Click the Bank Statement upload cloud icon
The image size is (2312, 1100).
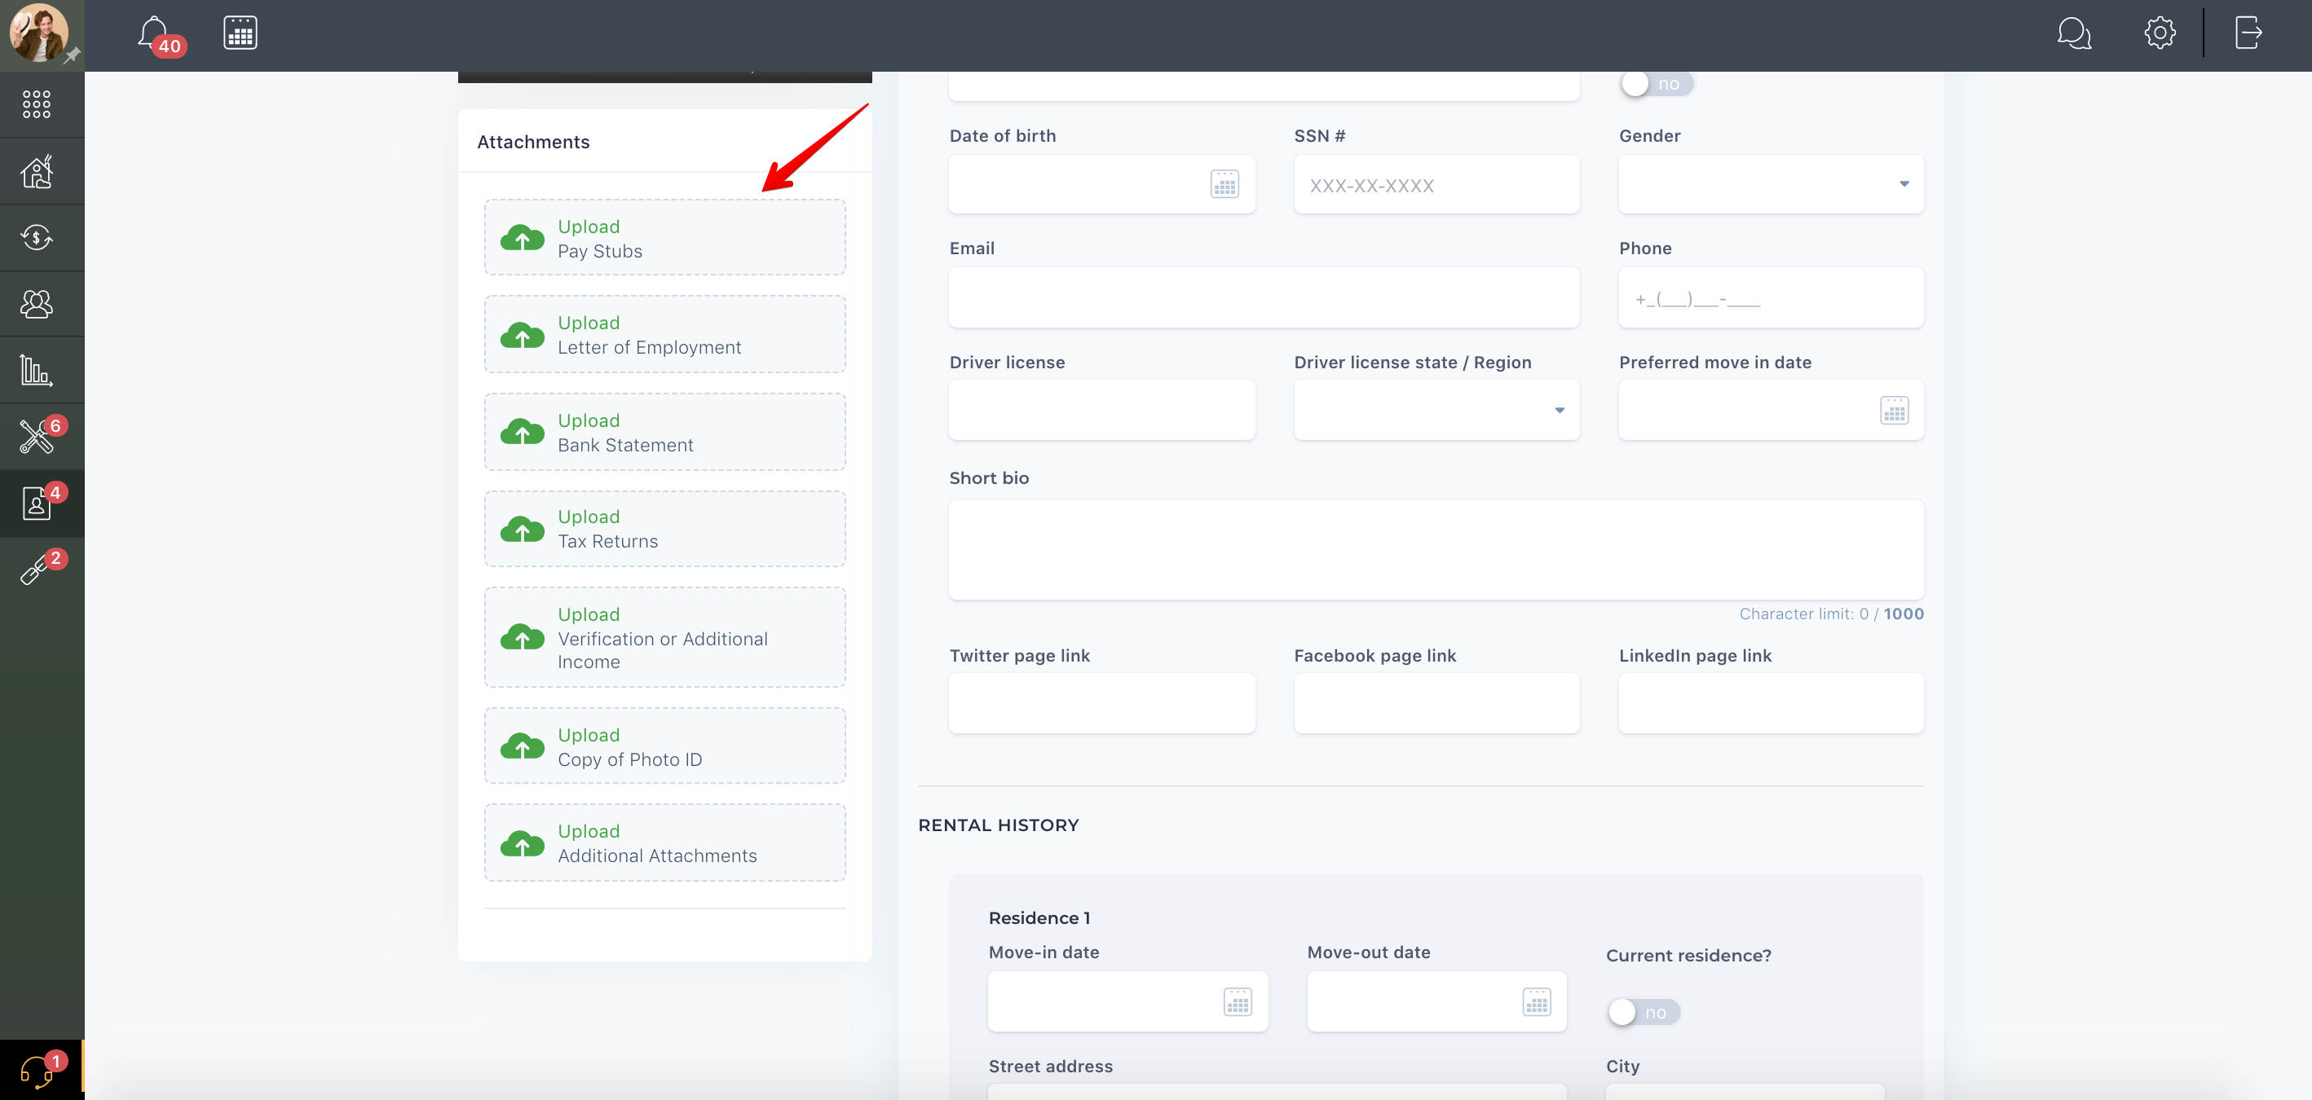523,432
